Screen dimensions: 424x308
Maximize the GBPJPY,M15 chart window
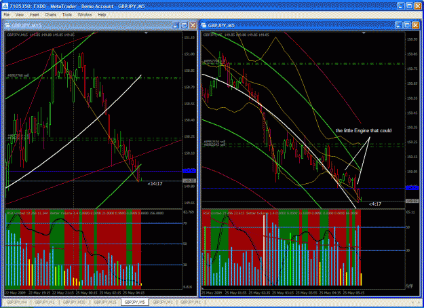coord(184,25)
